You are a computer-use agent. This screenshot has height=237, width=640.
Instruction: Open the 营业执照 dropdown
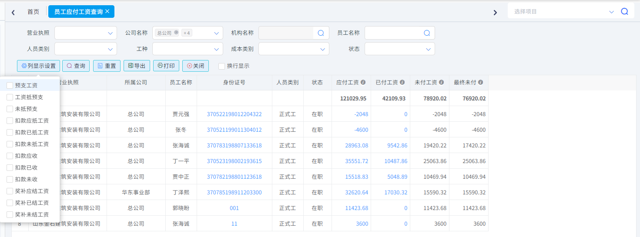click(x=86, y=33)
